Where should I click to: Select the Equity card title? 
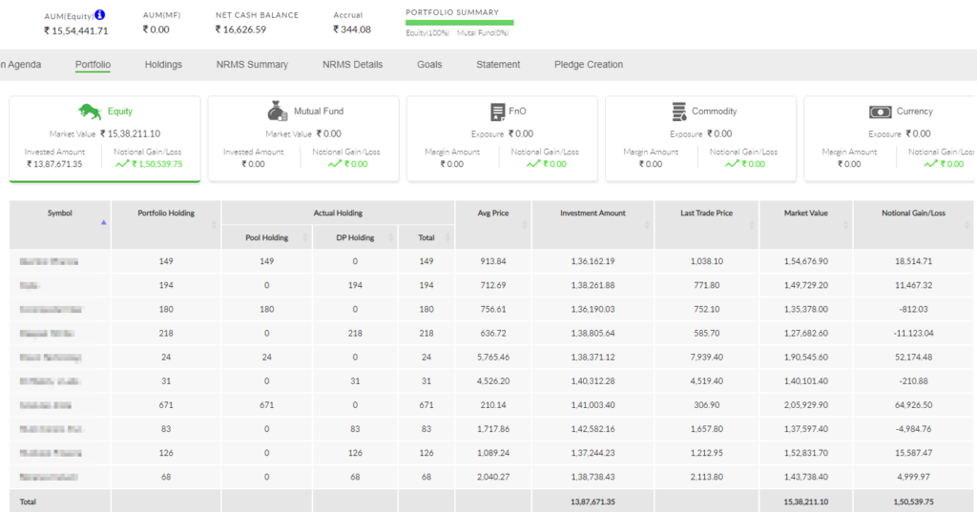(x=119, y=111)
